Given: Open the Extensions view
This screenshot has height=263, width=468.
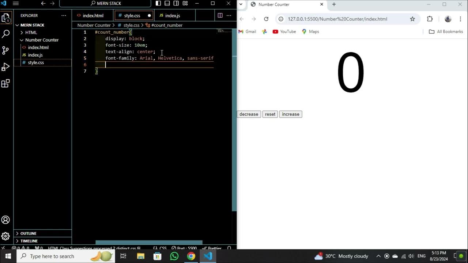Looking at the screenshot, I should click(5, 84).
